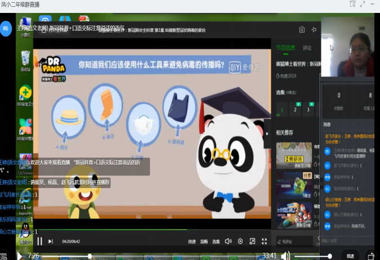Open the danmaku list icon bottom-left
This screenshot has width=380, height=260.
click(x=3, y=257)
